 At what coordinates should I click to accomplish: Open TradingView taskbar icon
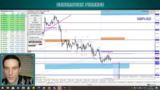coord(64,88)
